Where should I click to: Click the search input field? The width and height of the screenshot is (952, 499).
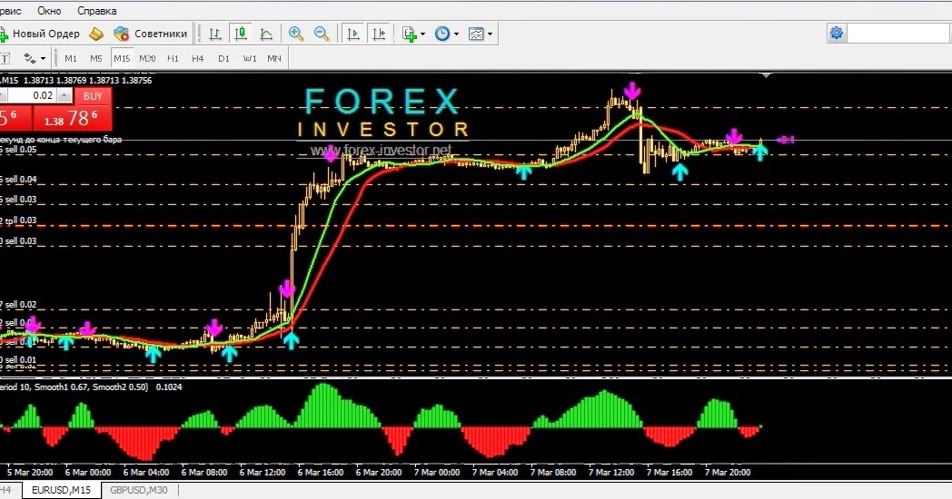pos(899,34)
